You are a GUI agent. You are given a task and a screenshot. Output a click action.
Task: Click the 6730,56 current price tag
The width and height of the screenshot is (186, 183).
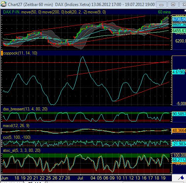(179, 19)
